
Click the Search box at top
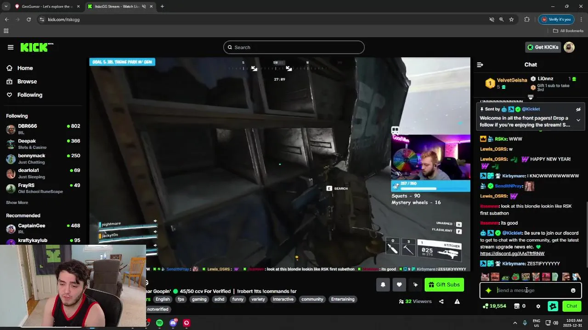(294, 47)
